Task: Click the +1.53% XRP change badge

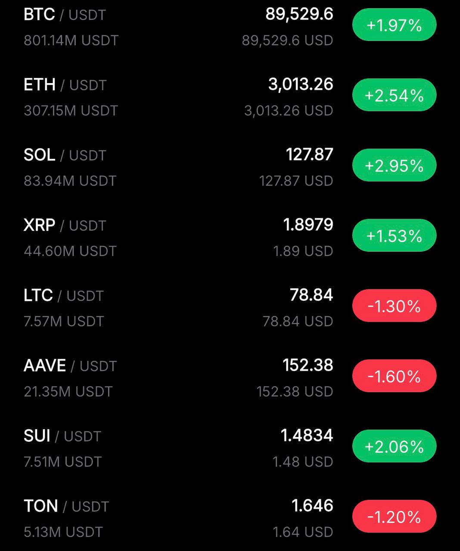Action: click(394, 235)
